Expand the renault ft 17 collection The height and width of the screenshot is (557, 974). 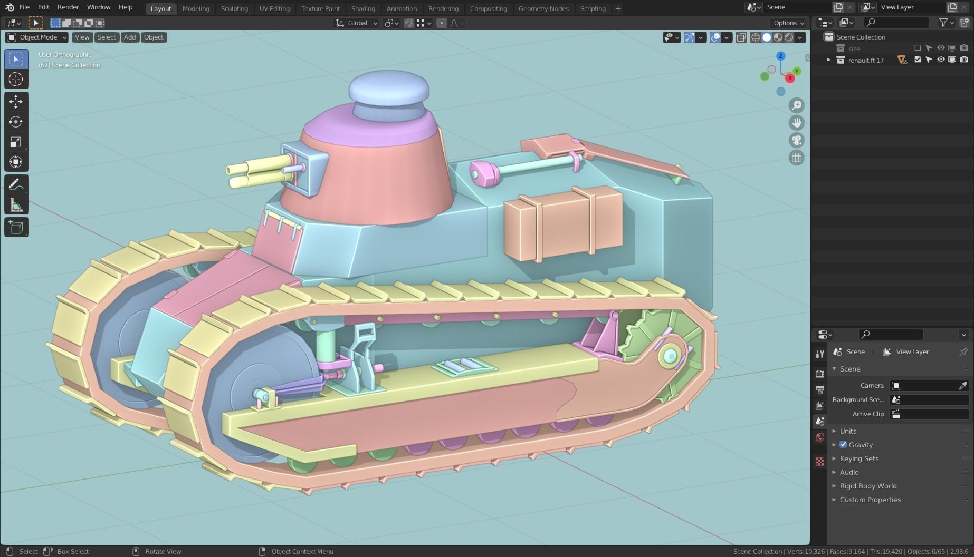click(x=829, y=60)
